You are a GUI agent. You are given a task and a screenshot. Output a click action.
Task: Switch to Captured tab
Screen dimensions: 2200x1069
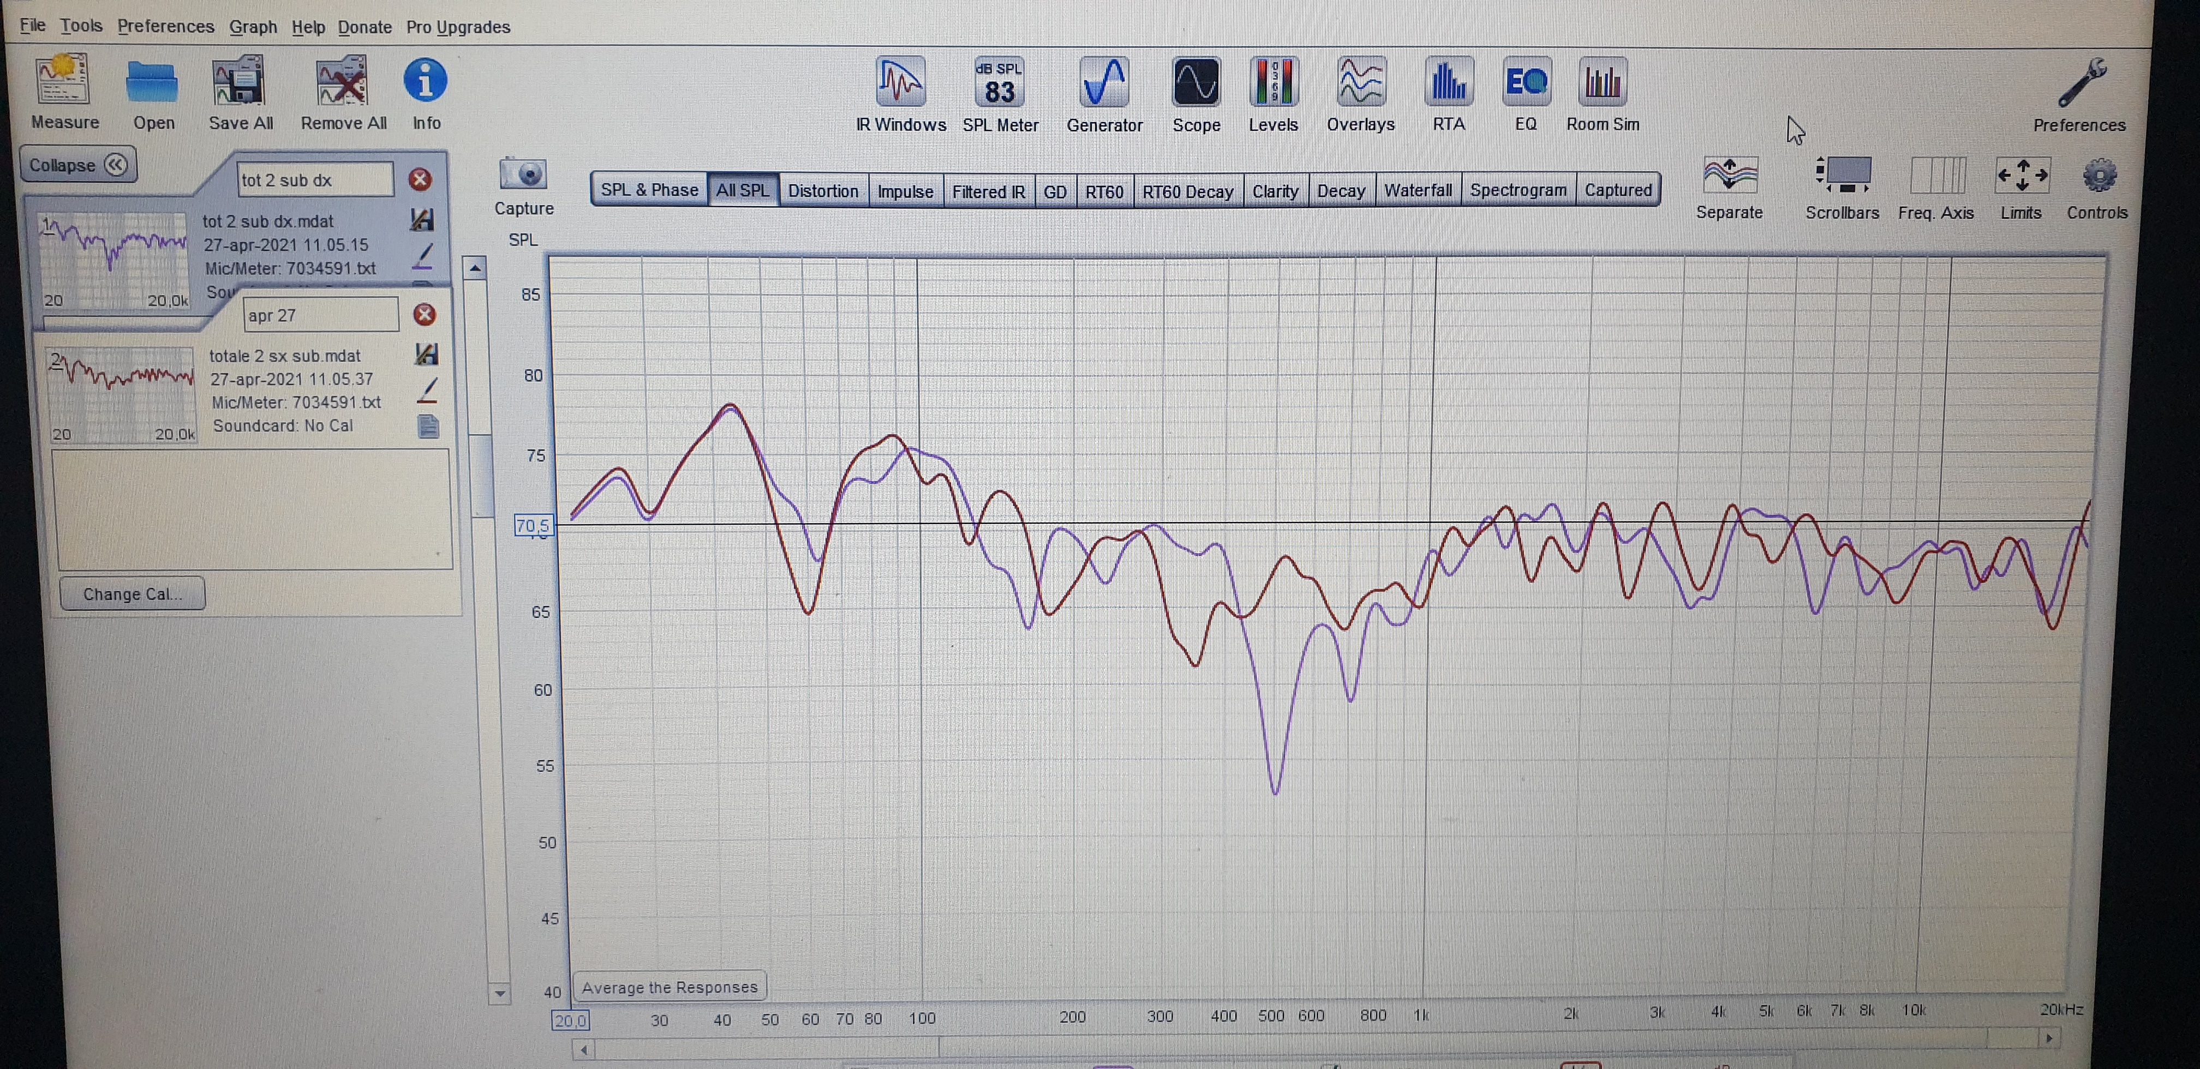click(x=1618, y=190)
